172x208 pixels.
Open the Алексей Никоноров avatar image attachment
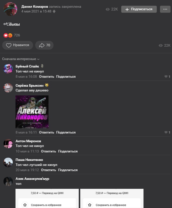coord(32,112)
